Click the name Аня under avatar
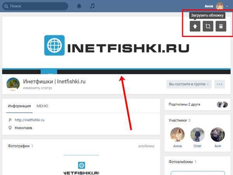 click(x=217, y=146)
